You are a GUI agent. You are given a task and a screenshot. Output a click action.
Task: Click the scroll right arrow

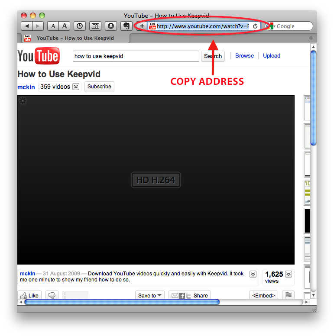click(307, 302)
